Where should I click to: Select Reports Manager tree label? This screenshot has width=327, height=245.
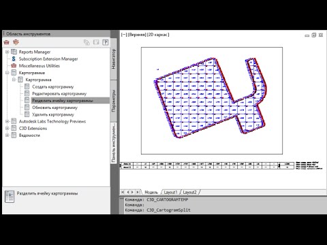pyautogui.click(x=35, y=52)
